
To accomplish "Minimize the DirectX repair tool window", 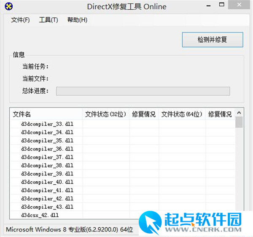I will tap(208, 6).
